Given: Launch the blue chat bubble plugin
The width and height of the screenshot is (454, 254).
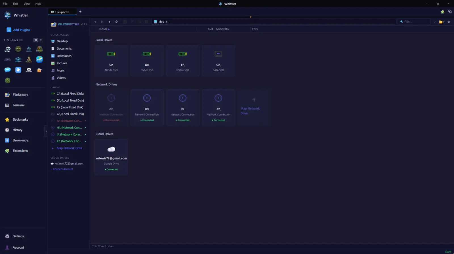Looking at the screenshot, I should click(8, 70).
